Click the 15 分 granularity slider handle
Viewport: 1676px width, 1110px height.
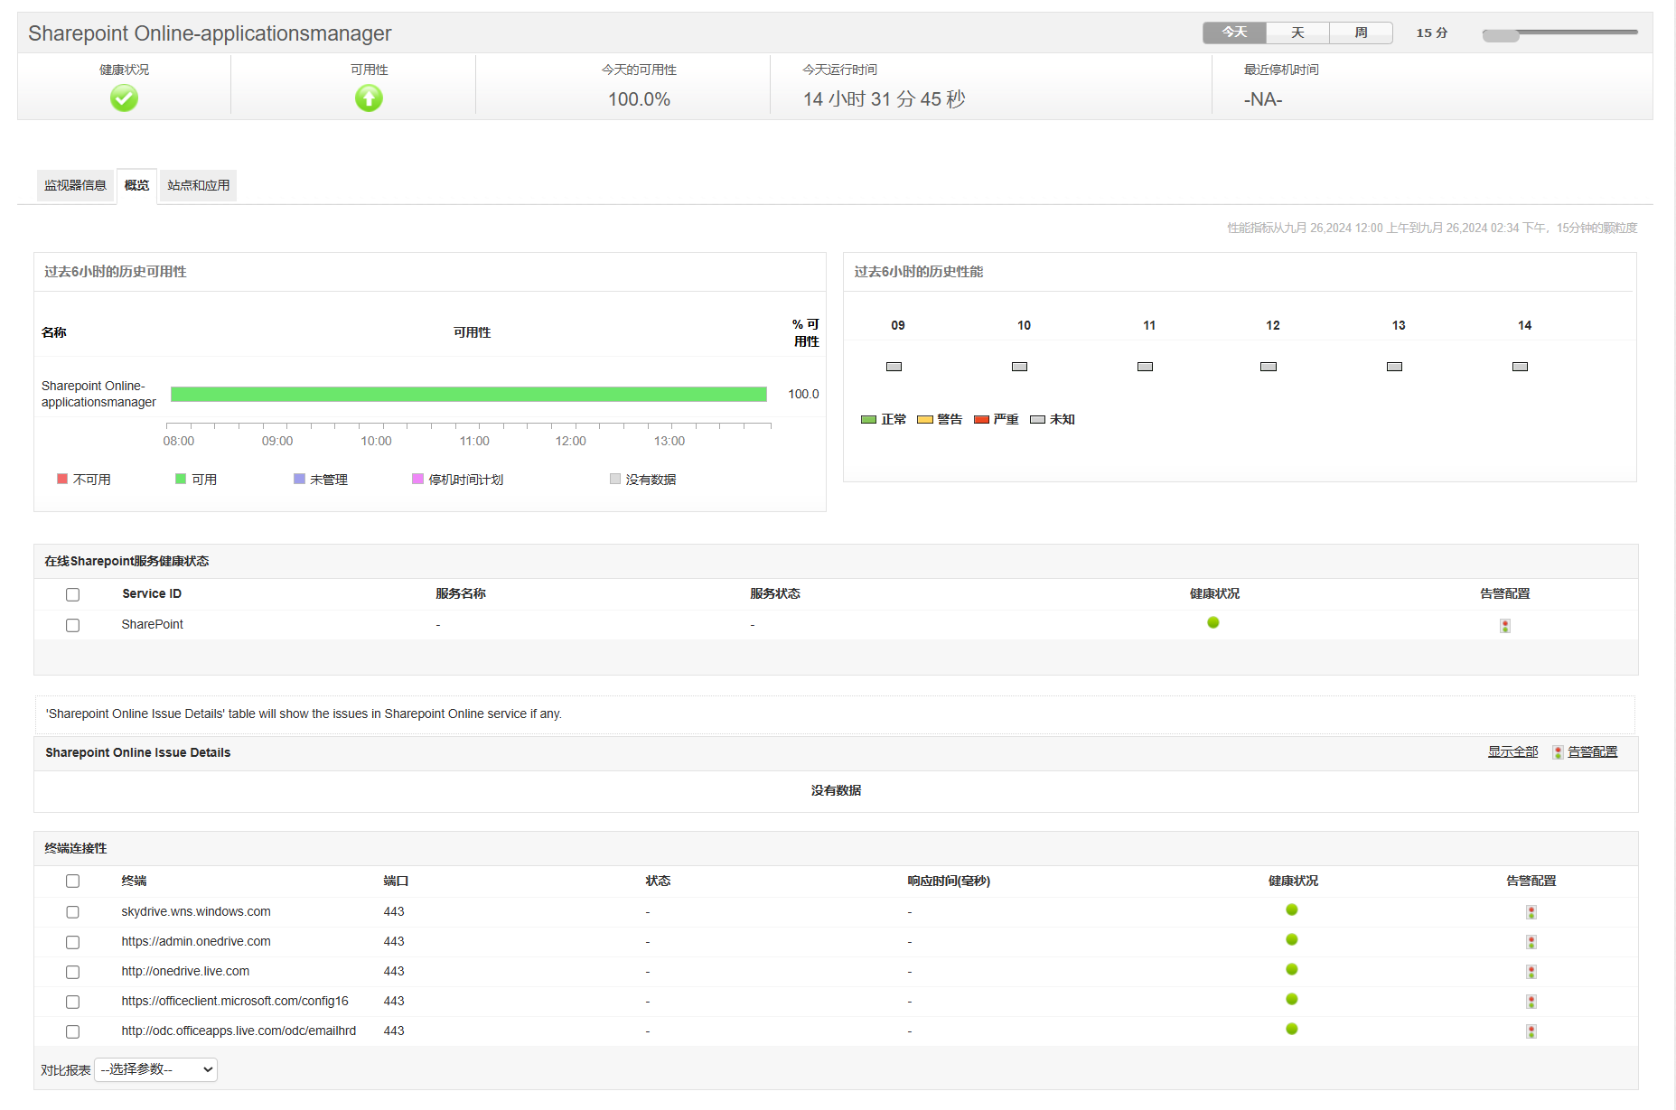[x=1501, y=35]
